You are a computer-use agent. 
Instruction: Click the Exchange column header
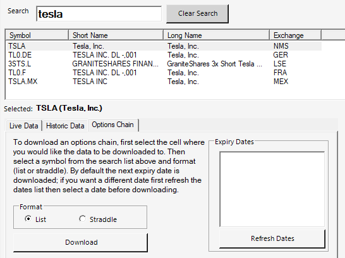coord(295,35)
